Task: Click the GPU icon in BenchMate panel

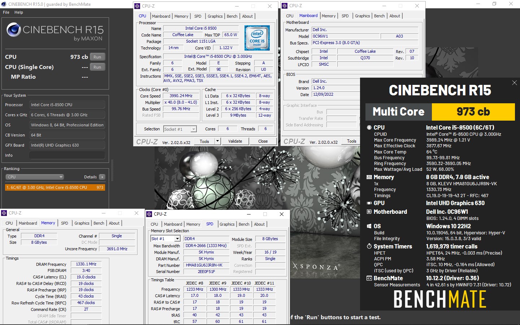Action: click(369, 203)
